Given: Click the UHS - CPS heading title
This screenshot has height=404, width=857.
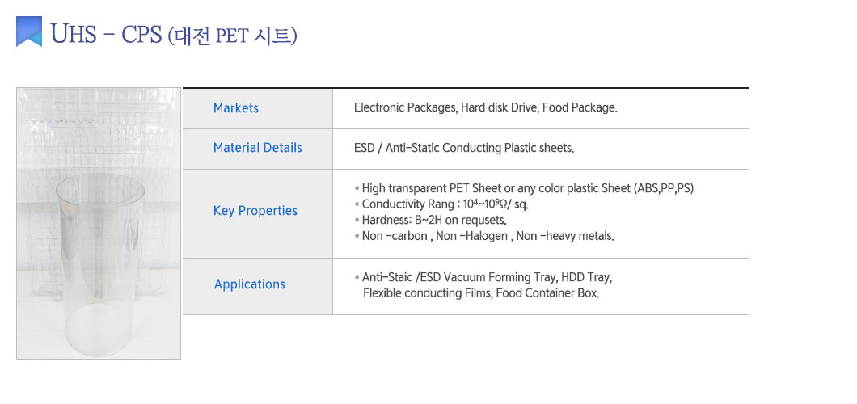Looking at the screenshot, I should pos(174,35).
